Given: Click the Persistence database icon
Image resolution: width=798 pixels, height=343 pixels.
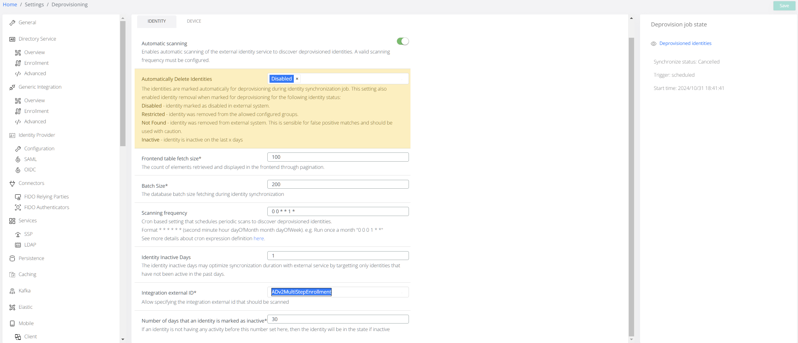Looking at the screenshot, I should tap(12, 258).
